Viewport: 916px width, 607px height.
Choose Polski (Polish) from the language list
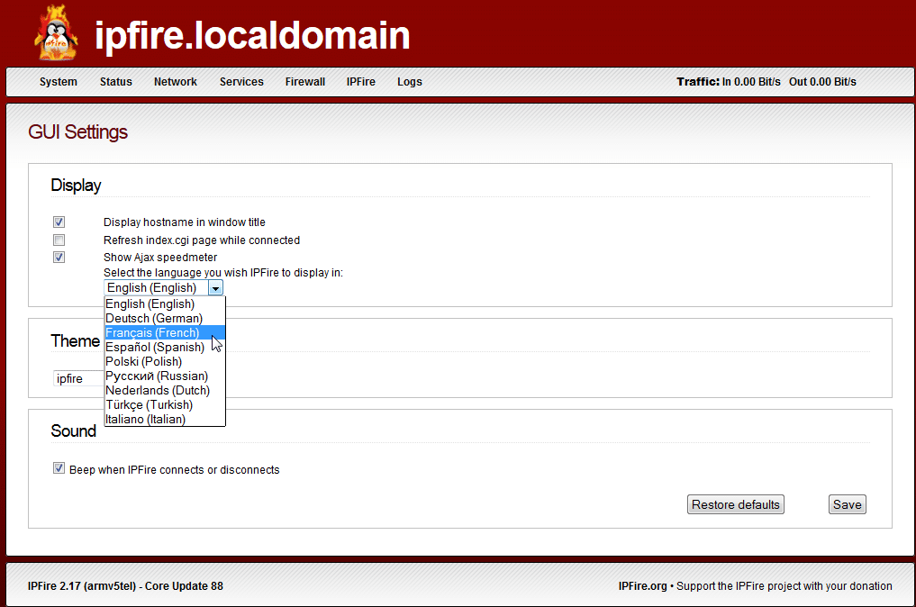[165, 362]
